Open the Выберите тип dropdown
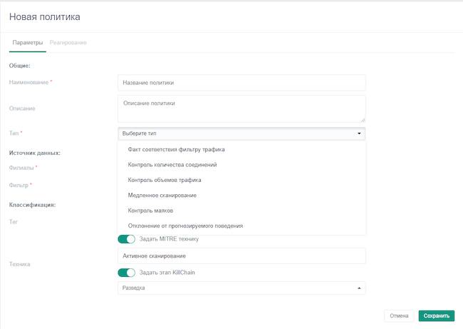 [x=241, y=133]
